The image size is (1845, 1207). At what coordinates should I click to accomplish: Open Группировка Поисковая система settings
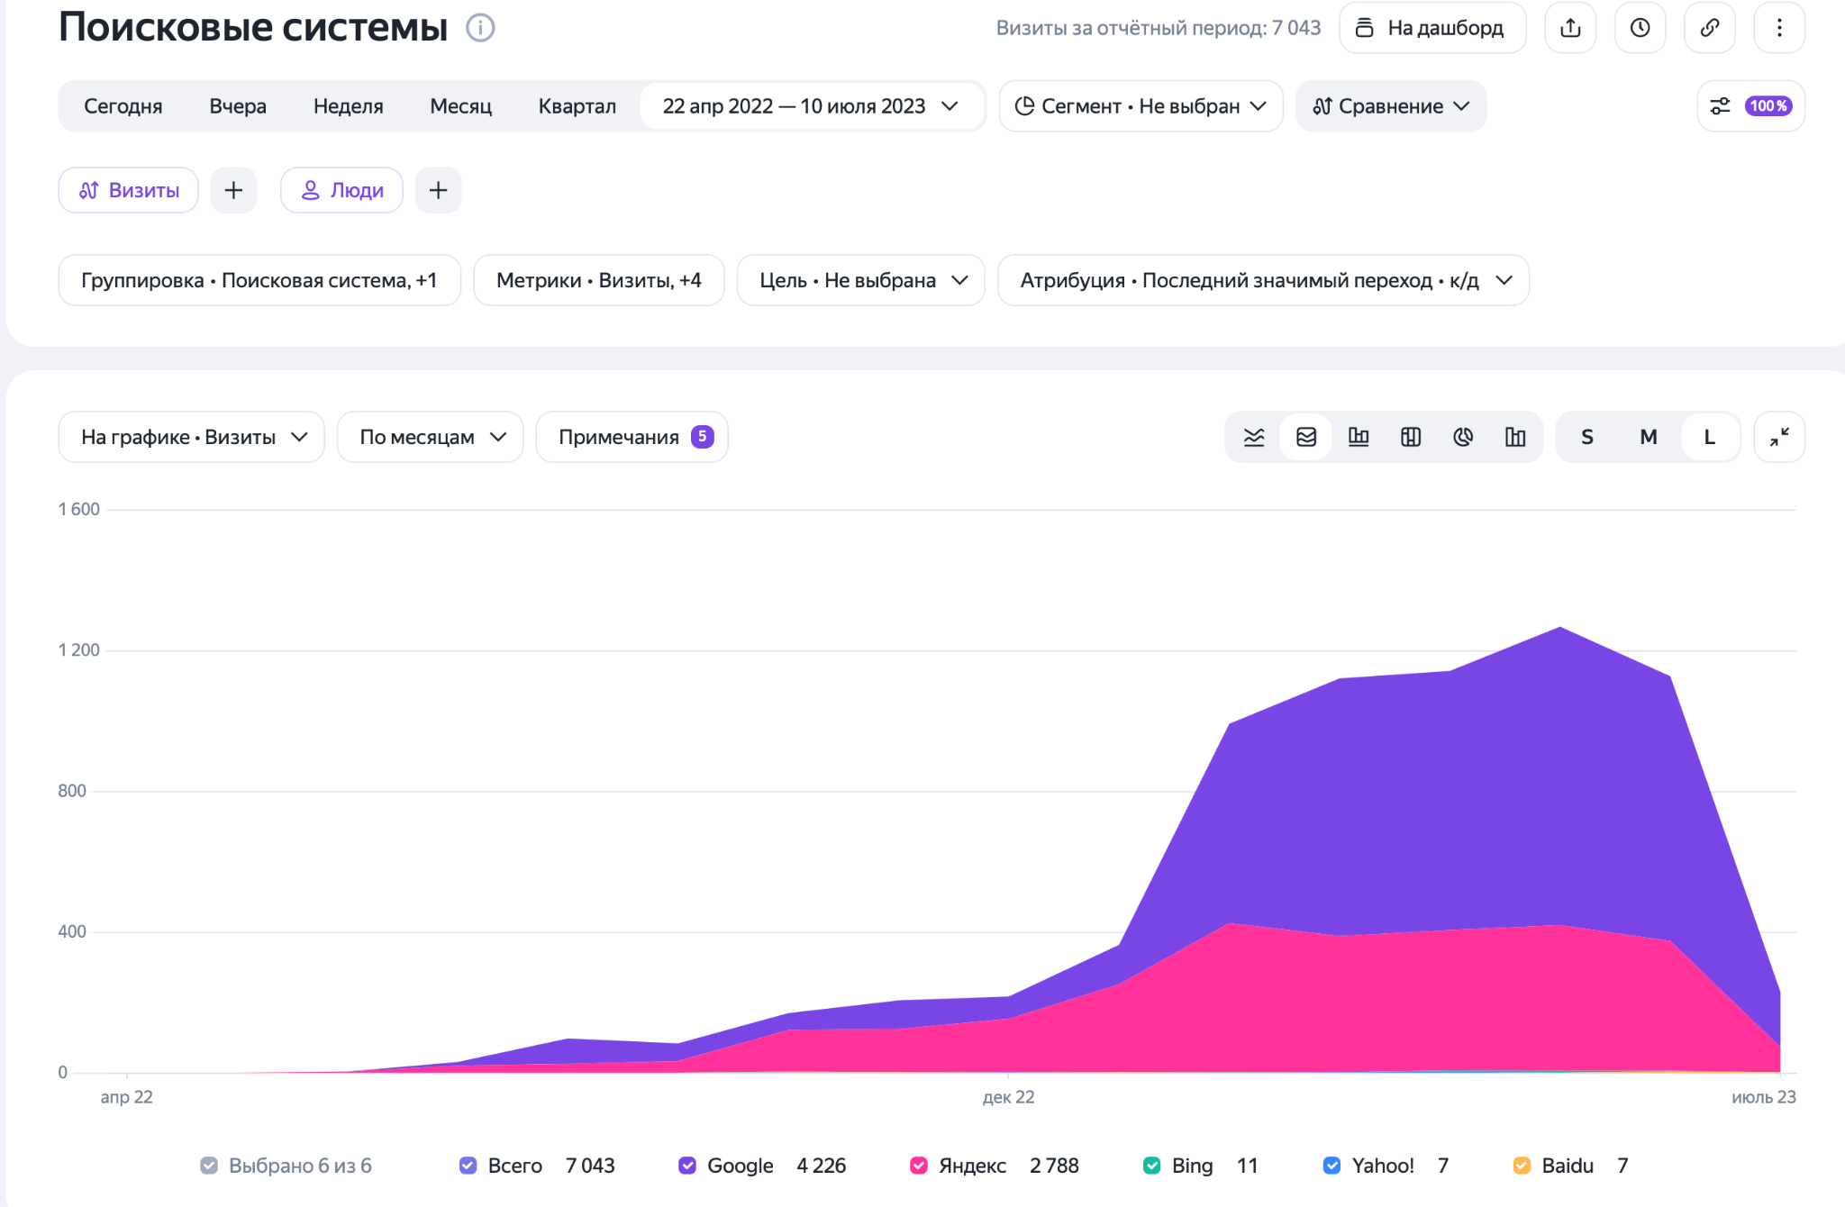259,280
